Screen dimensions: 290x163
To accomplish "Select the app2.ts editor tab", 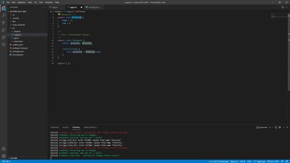I will [73, 7].
